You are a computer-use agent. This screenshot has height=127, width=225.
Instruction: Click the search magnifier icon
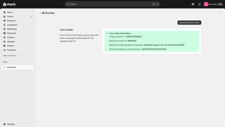coord(68,4)
